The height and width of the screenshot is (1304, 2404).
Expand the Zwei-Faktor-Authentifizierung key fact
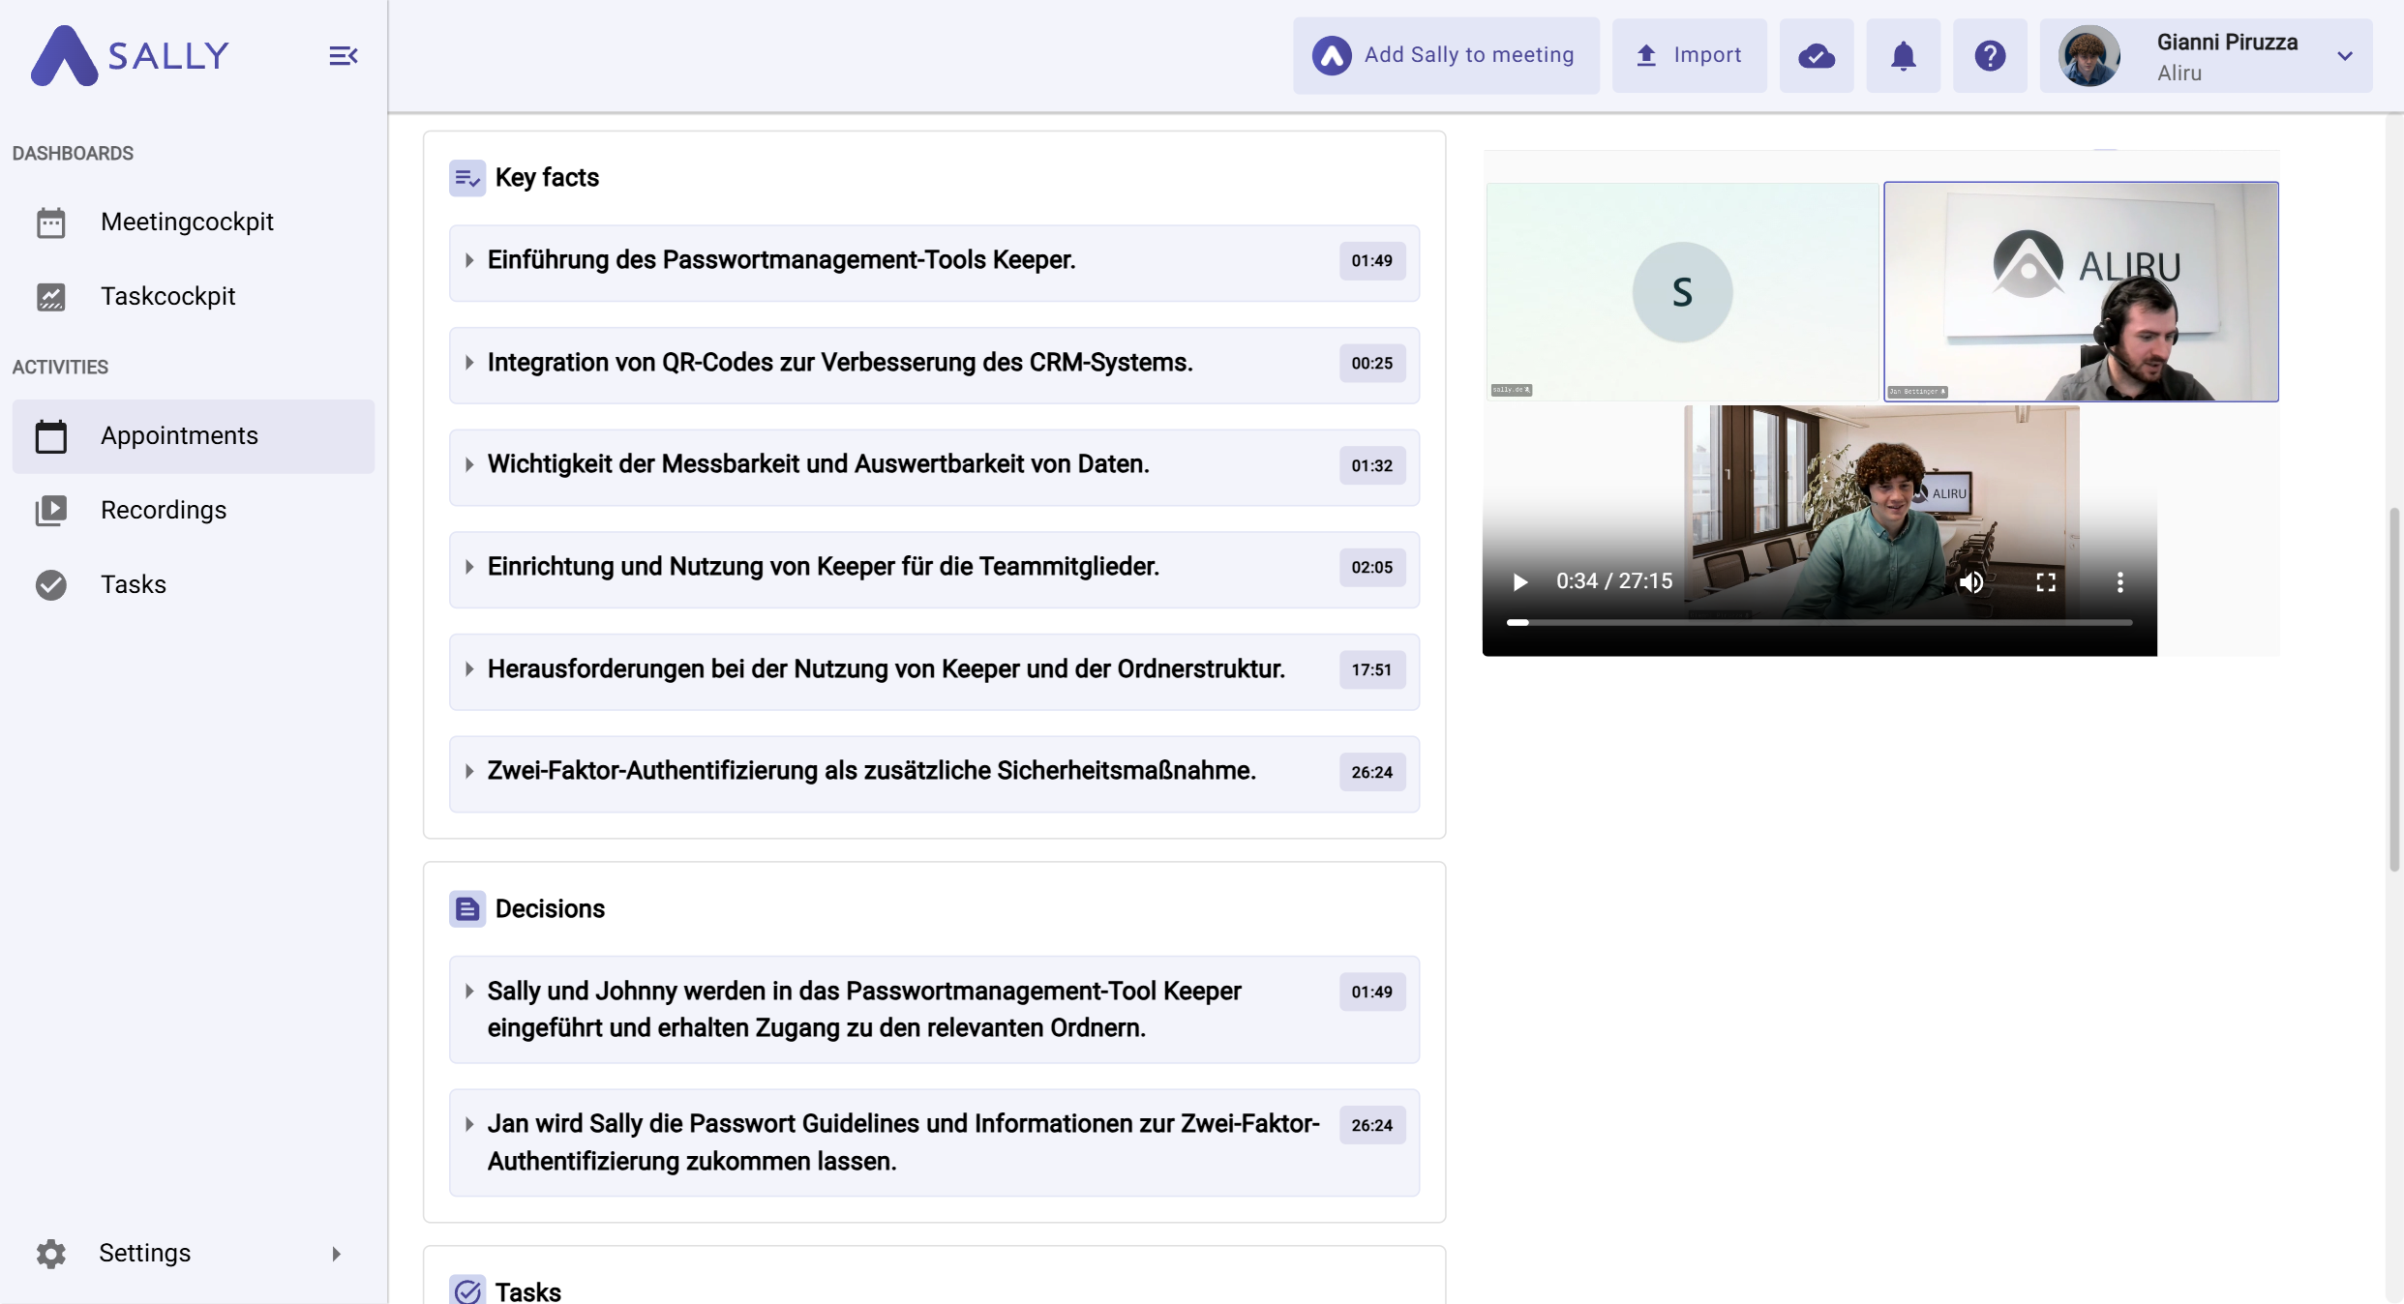[x=469, y=771]
